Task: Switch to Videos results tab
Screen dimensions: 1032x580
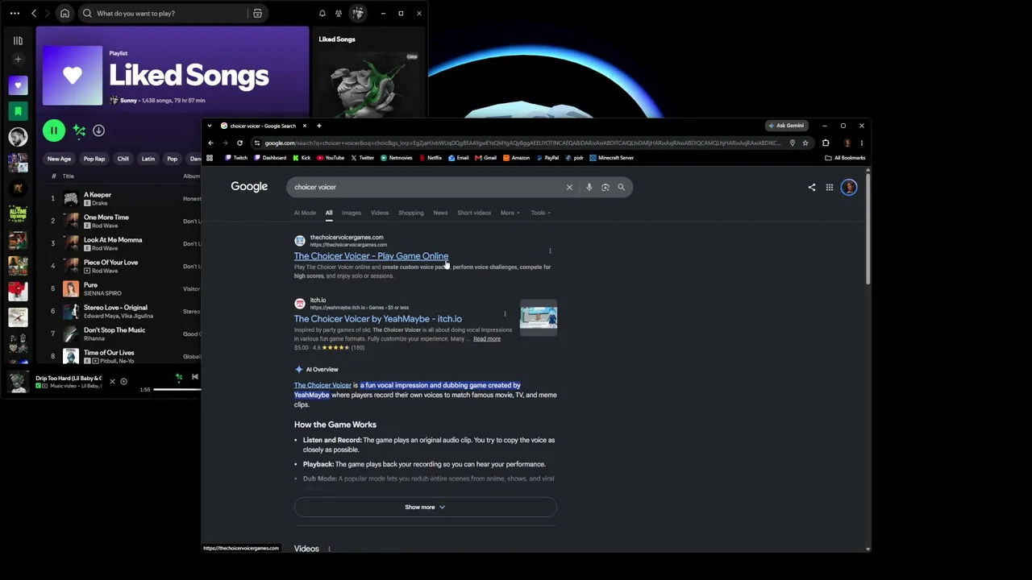Action: click(380, 213)
